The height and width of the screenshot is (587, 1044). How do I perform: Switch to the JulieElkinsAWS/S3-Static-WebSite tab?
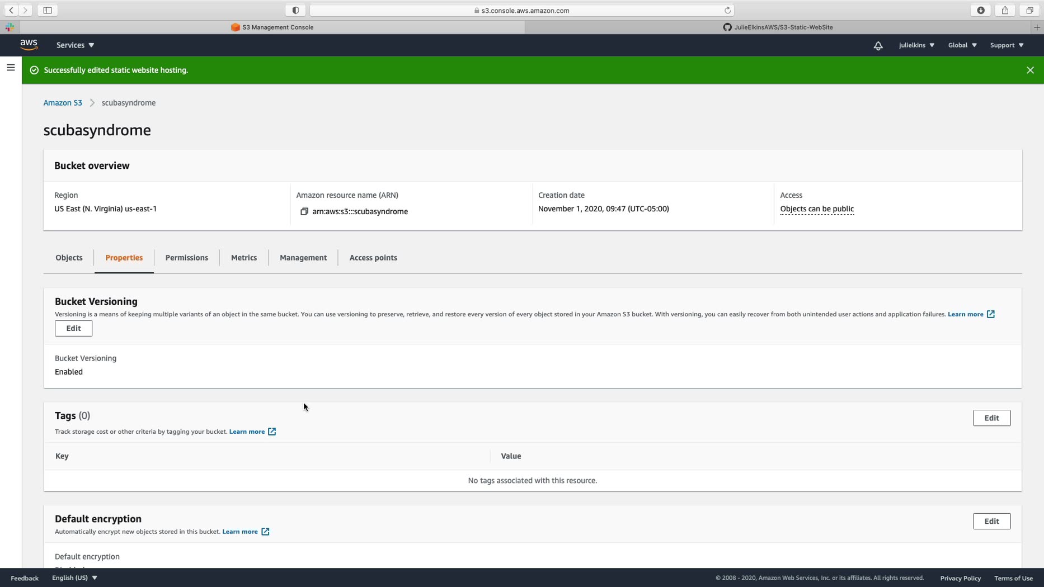[x=778, y=27]
